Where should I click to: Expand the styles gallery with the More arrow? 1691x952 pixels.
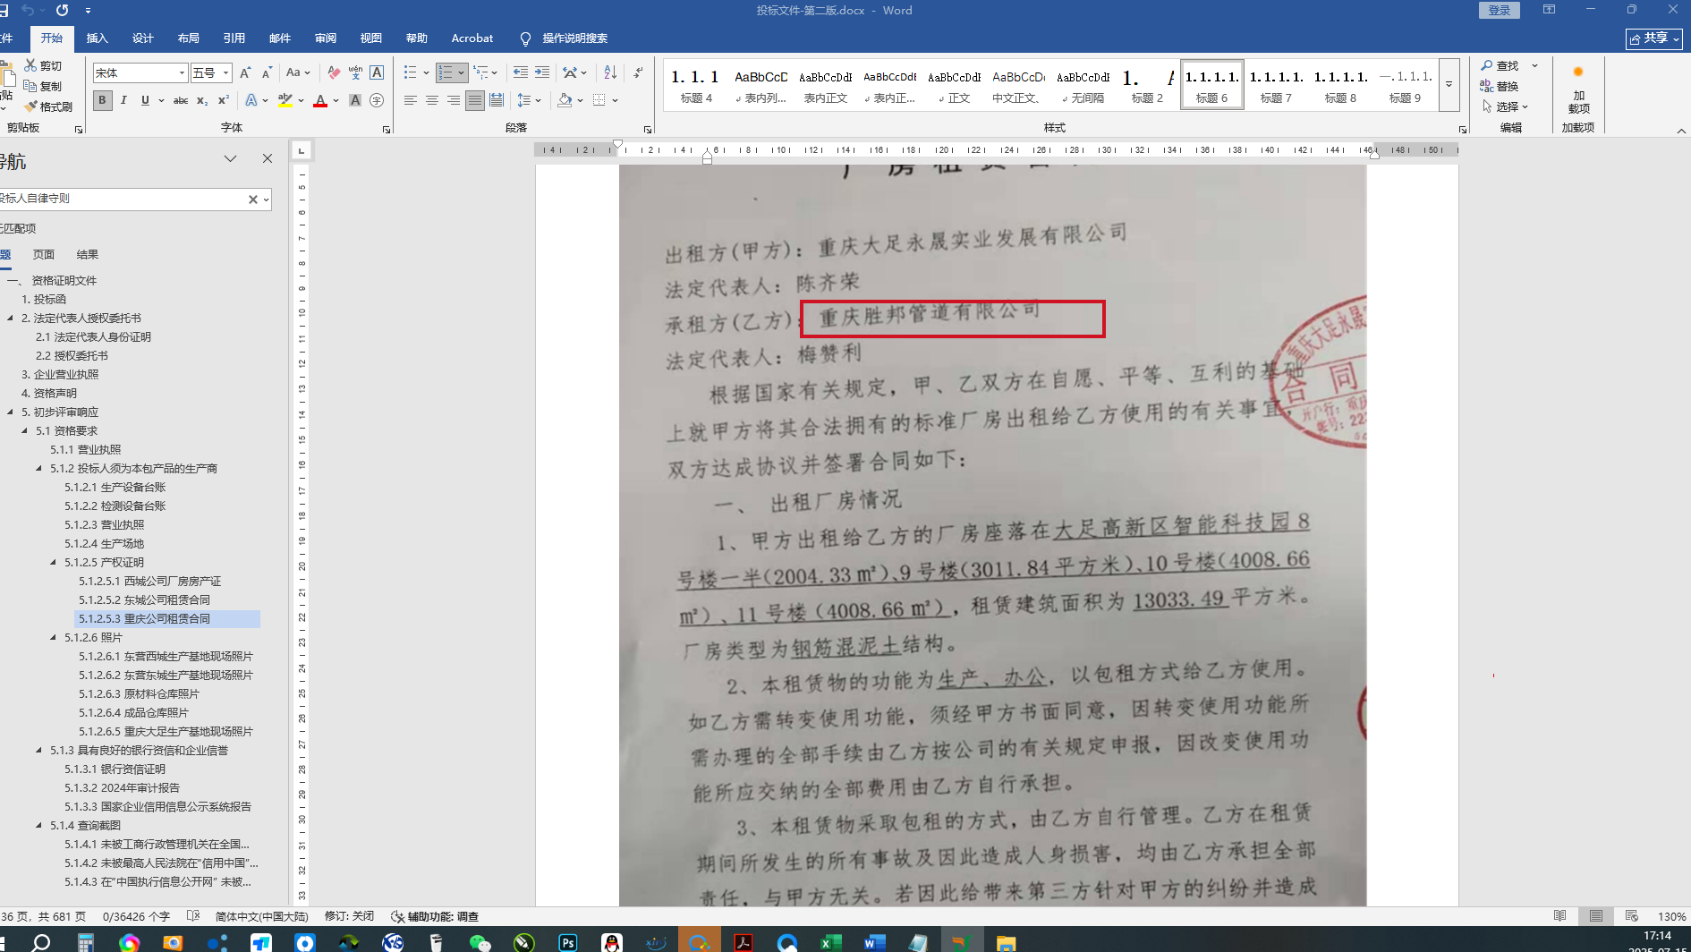1449,85
